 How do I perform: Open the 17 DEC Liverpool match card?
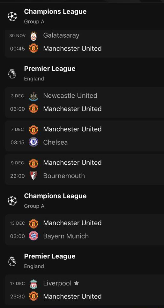(x=85, y=290)
